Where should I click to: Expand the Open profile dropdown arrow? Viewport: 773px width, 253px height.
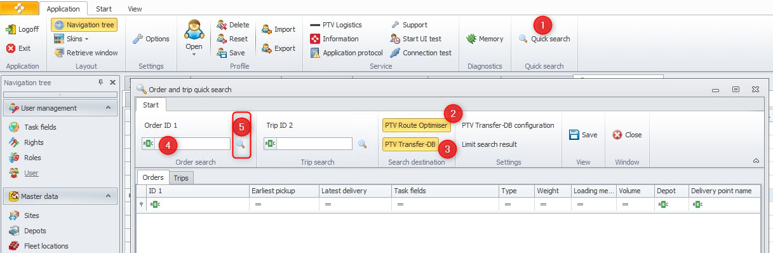pos(194,55)
